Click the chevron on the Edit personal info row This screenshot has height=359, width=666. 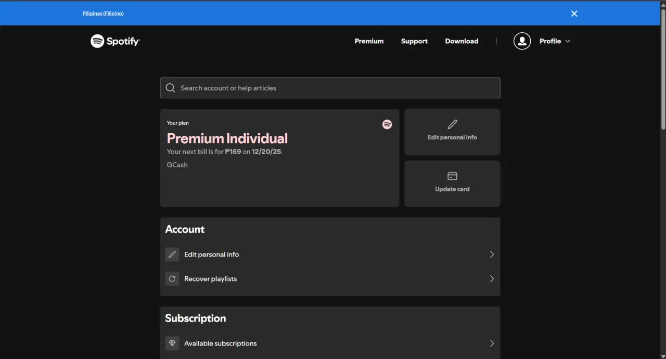[492, 254]
